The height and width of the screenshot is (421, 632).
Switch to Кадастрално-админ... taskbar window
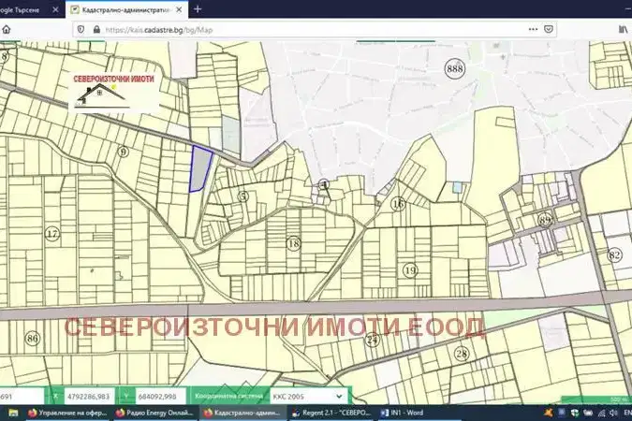click(243, 413)
